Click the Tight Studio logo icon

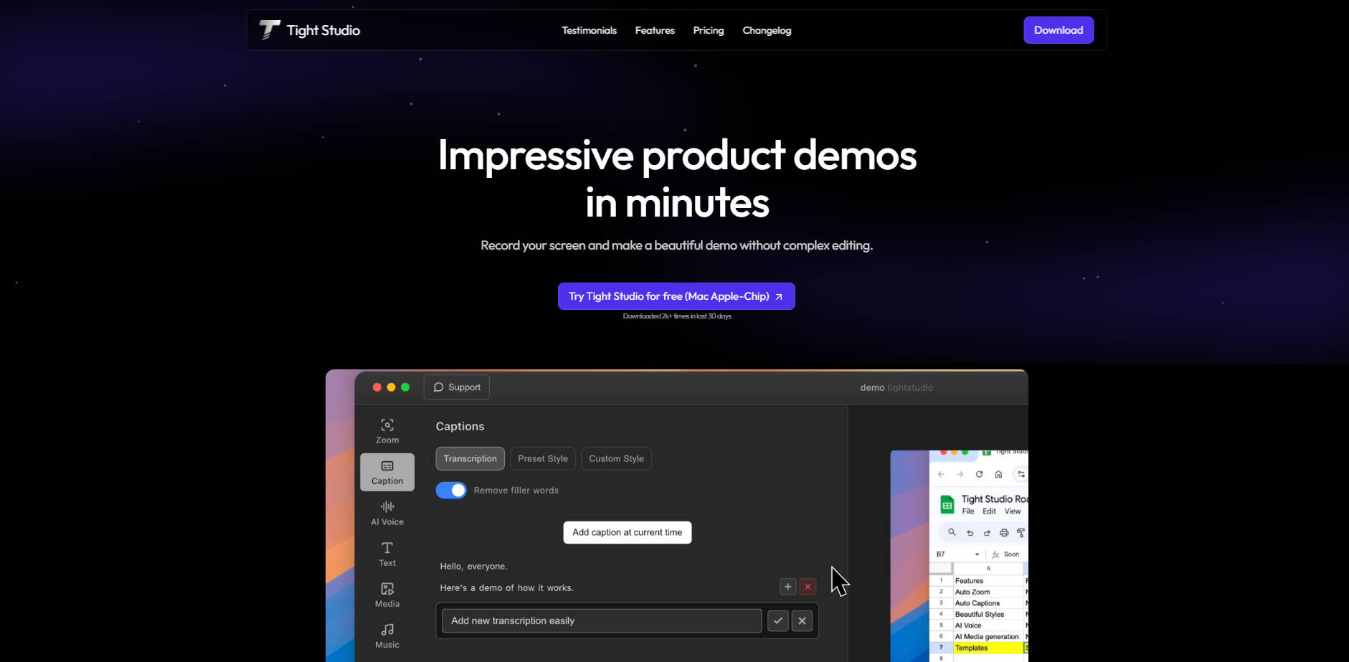coord(270,30)
